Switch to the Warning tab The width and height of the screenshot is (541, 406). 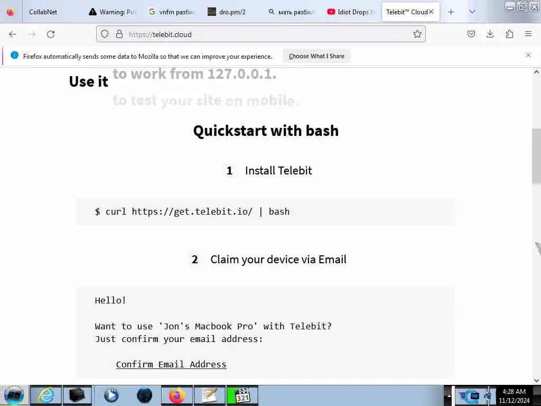[112, 12]
